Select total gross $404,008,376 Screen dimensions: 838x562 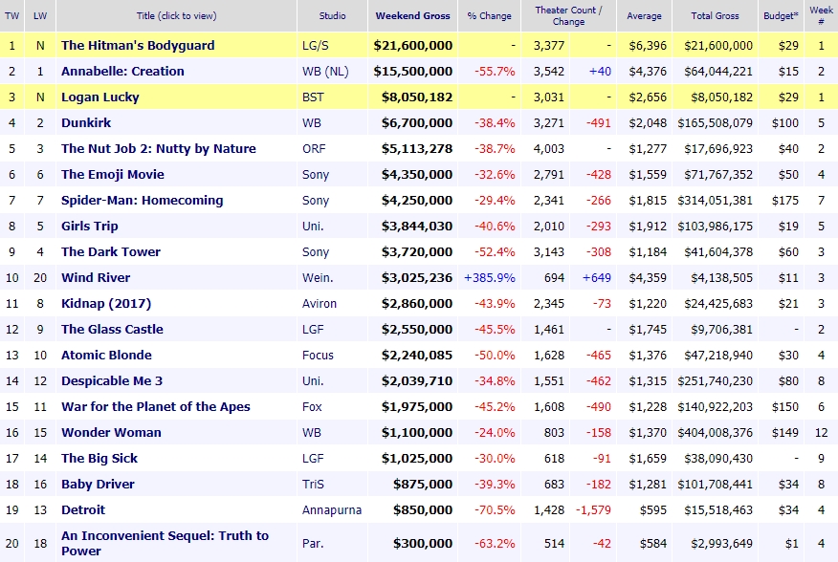tap(716, 433)
